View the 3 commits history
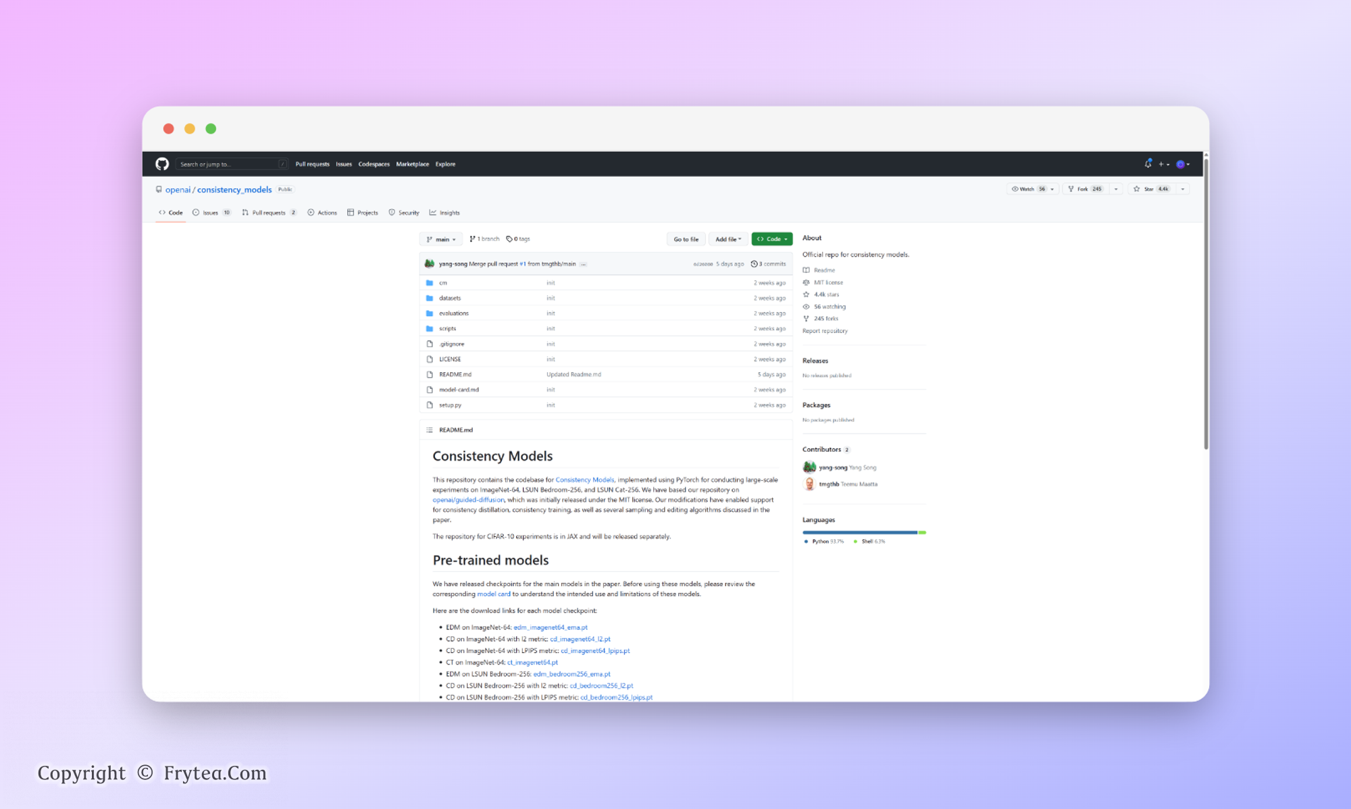 coord(769,264)
